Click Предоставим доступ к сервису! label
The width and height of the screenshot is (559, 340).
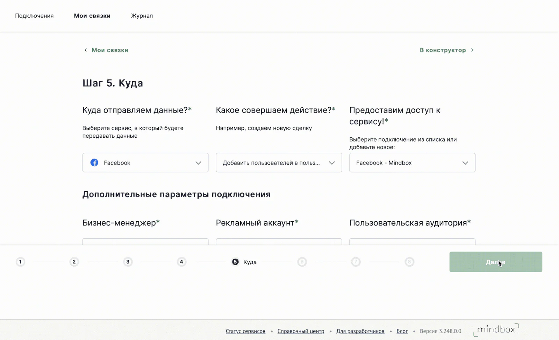tap(395, 116)
